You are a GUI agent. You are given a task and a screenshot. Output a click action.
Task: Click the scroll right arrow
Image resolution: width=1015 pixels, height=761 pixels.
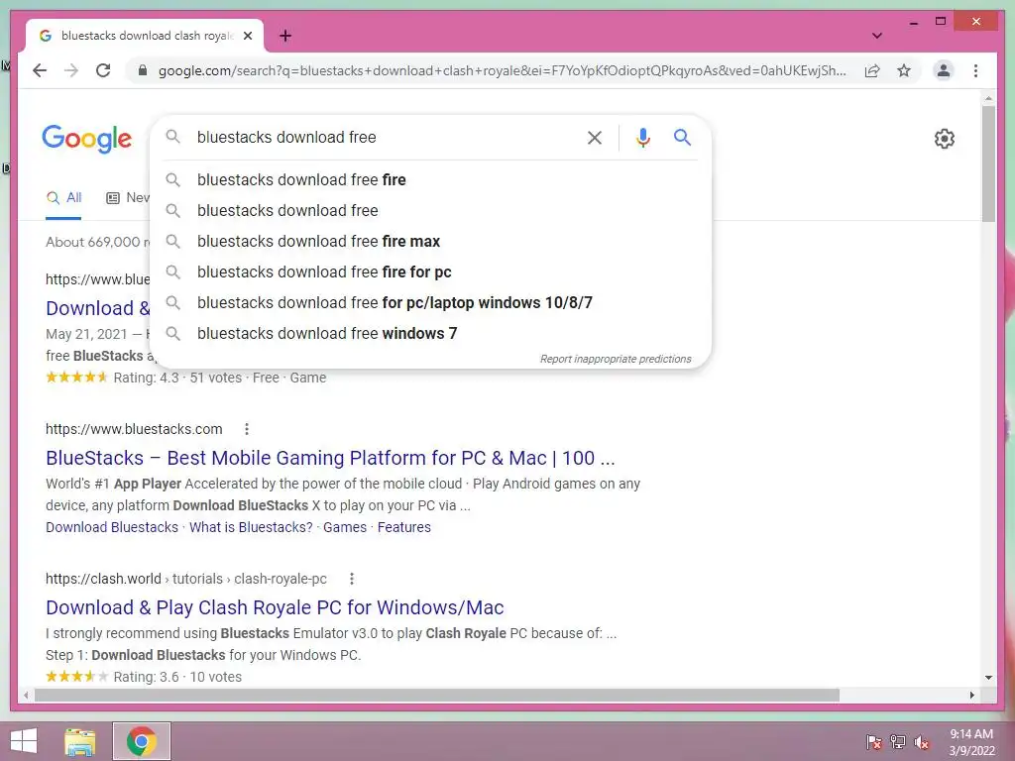(972, 695)
